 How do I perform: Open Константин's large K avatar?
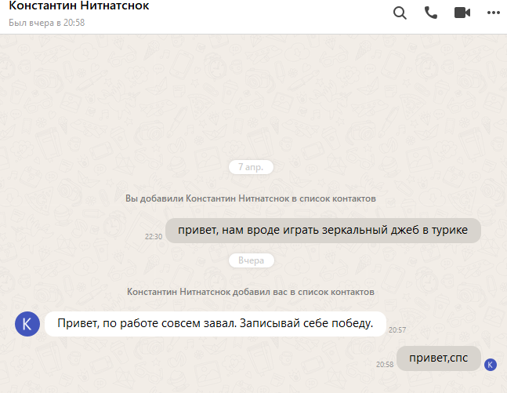(27, 324)
